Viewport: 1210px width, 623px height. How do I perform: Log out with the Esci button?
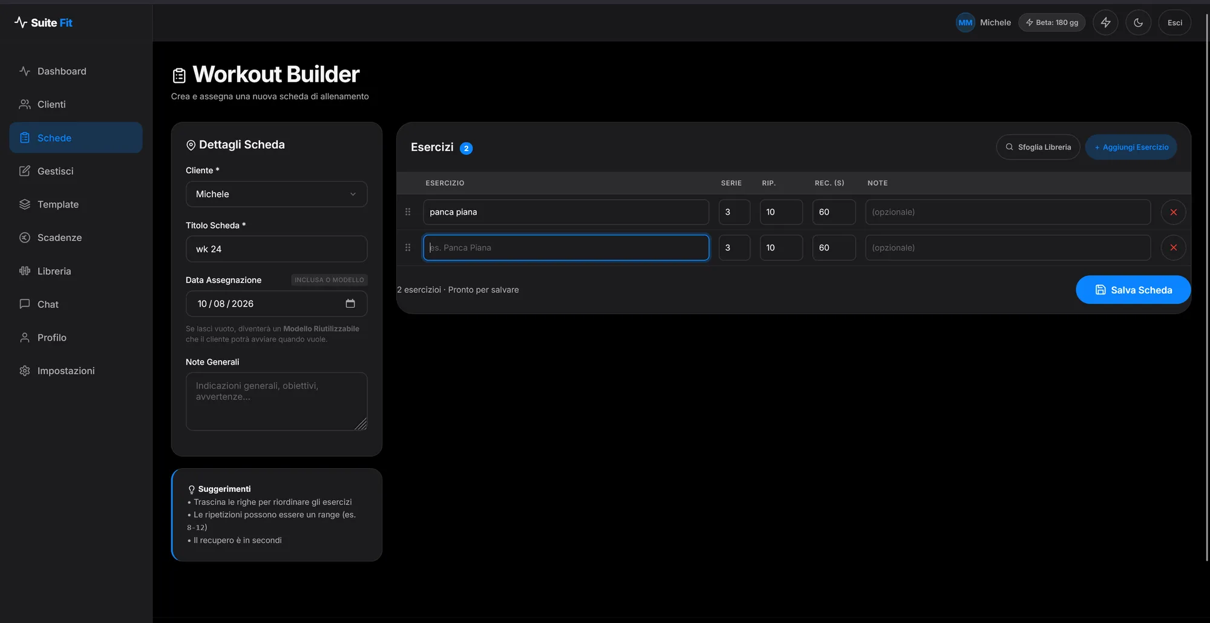pos(1174,22)
